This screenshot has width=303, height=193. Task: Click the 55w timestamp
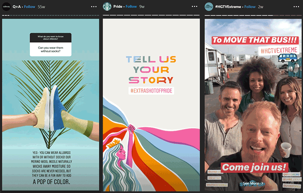click(x=41, y=7)
